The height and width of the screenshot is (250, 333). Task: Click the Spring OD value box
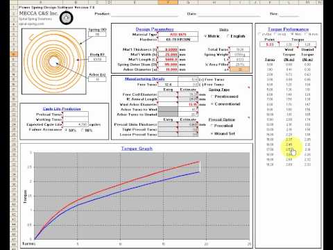tap(97, 34)
